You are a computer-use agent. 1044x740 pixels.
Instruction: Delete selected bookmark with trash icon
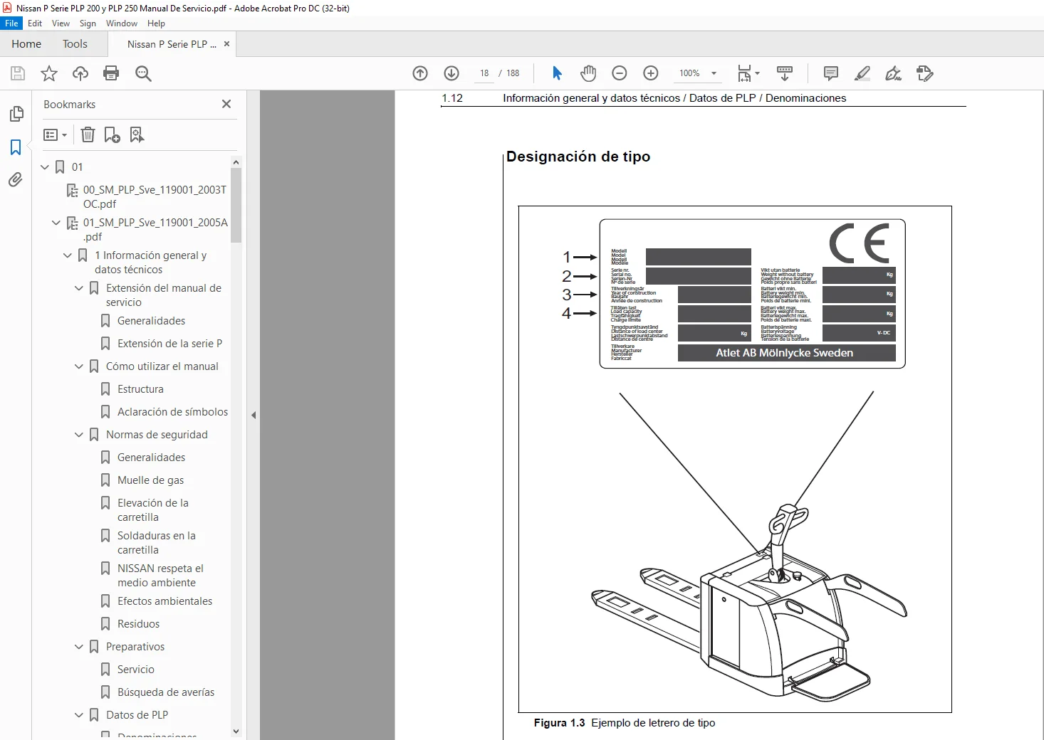[88, 134]
